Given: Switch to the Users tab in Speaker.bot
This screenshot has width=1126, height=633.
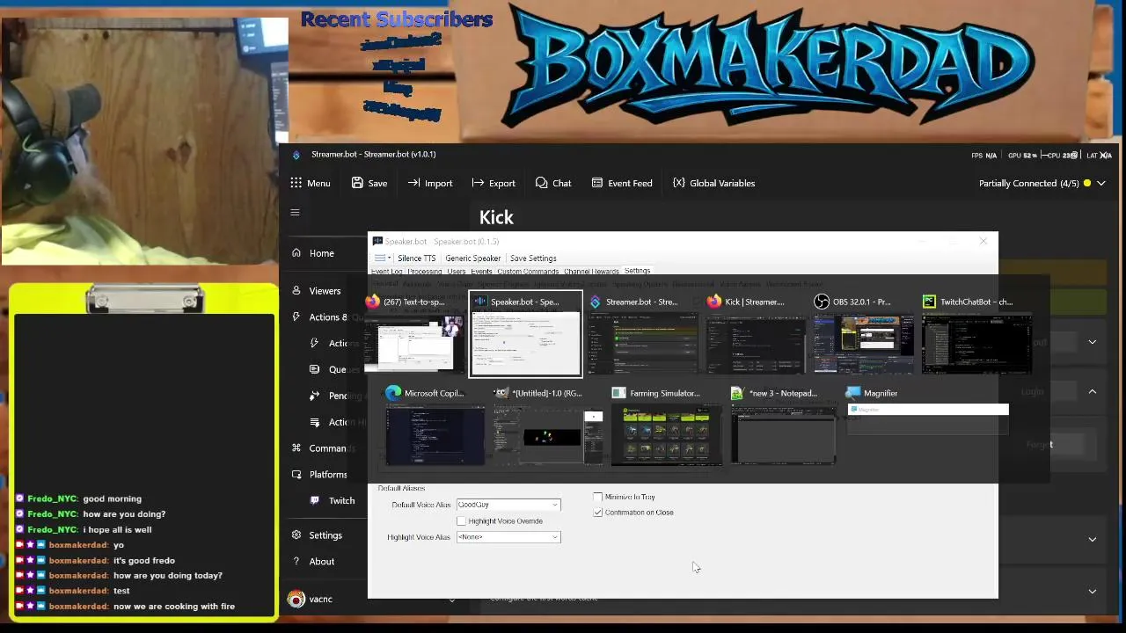Looking at the screenshot, I should click(457, 272).
